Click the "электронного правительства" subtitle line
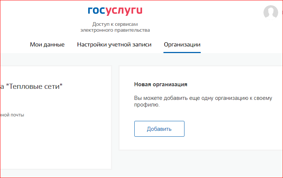 click(115, 30)
